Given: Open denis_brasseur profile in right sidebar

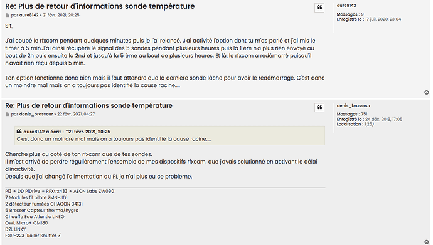Looking at the screenshot, I should pyautogui.click(x=353, y=105).
